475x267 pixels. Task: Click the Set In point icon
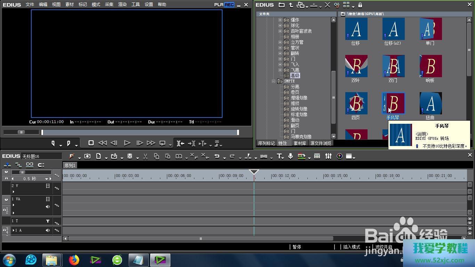(x=54, y=143)
